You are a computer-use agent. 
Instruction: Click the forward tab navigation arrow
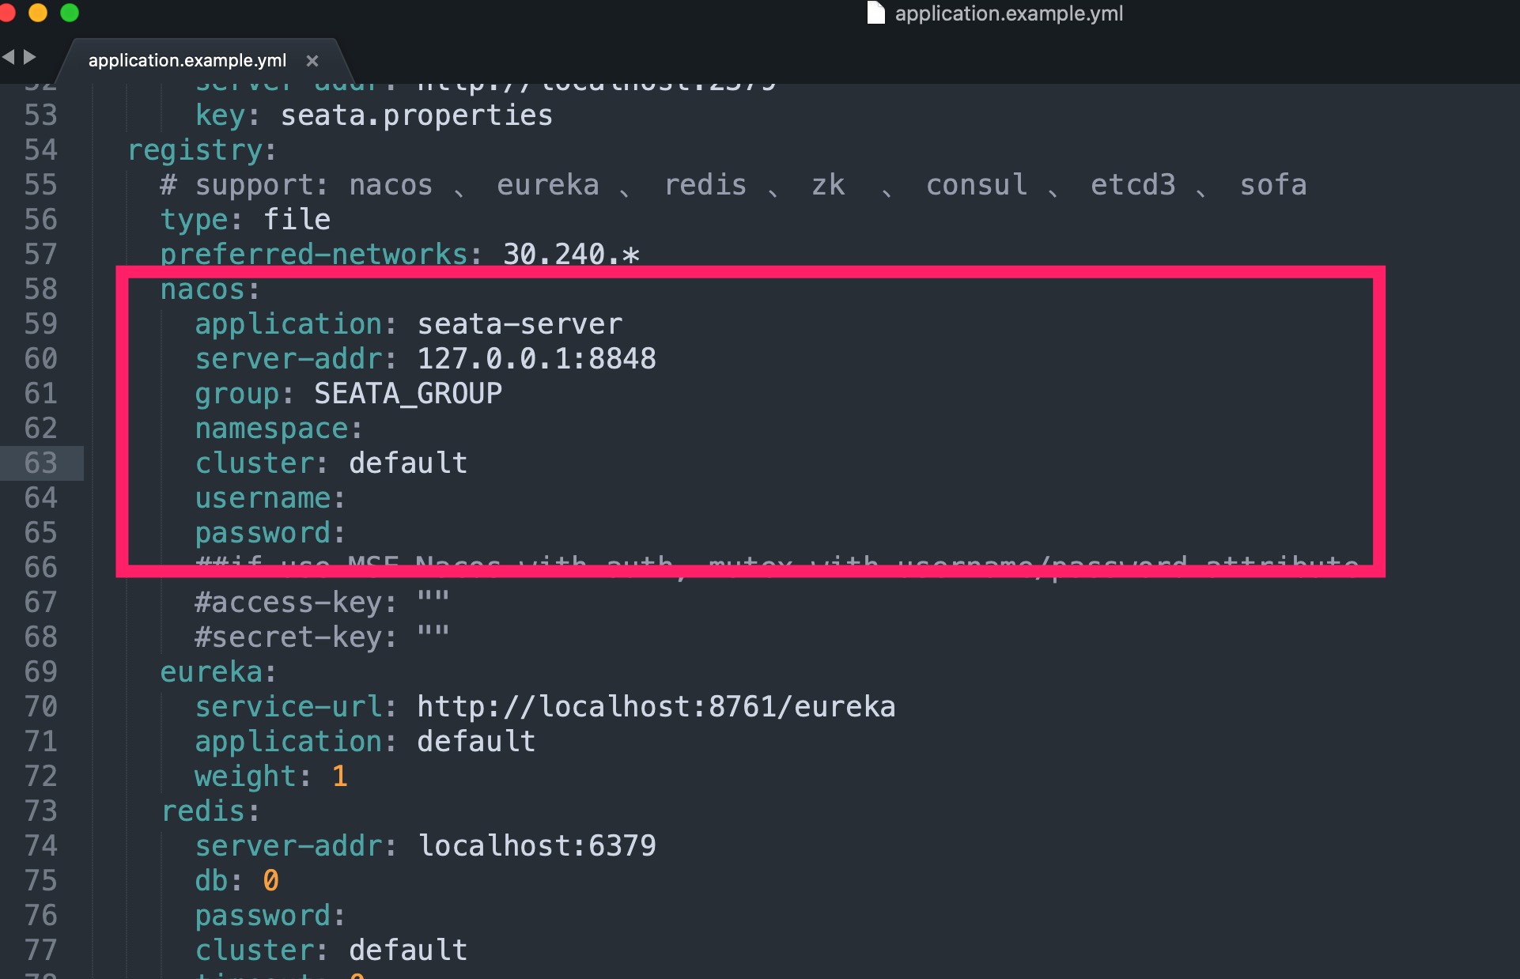click(29, 57)
